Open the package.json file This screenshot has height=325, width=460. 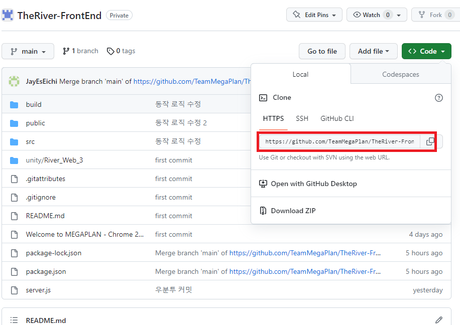point(46,272)
